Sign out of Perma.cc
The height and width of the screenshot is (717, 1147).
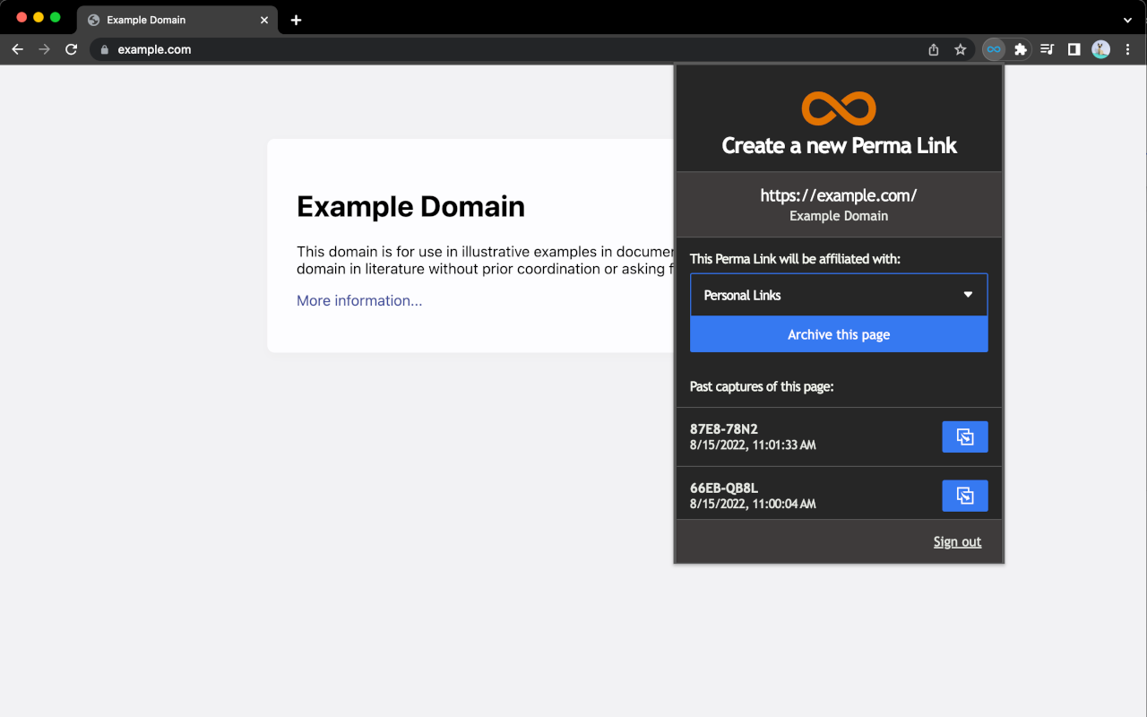click(x=957, y=541)
